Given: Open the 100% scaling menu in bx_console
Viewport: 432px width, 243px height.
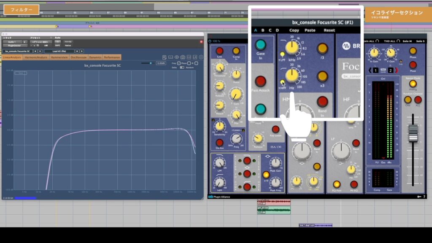Looking at the screenshot, I should pos(216,41).
